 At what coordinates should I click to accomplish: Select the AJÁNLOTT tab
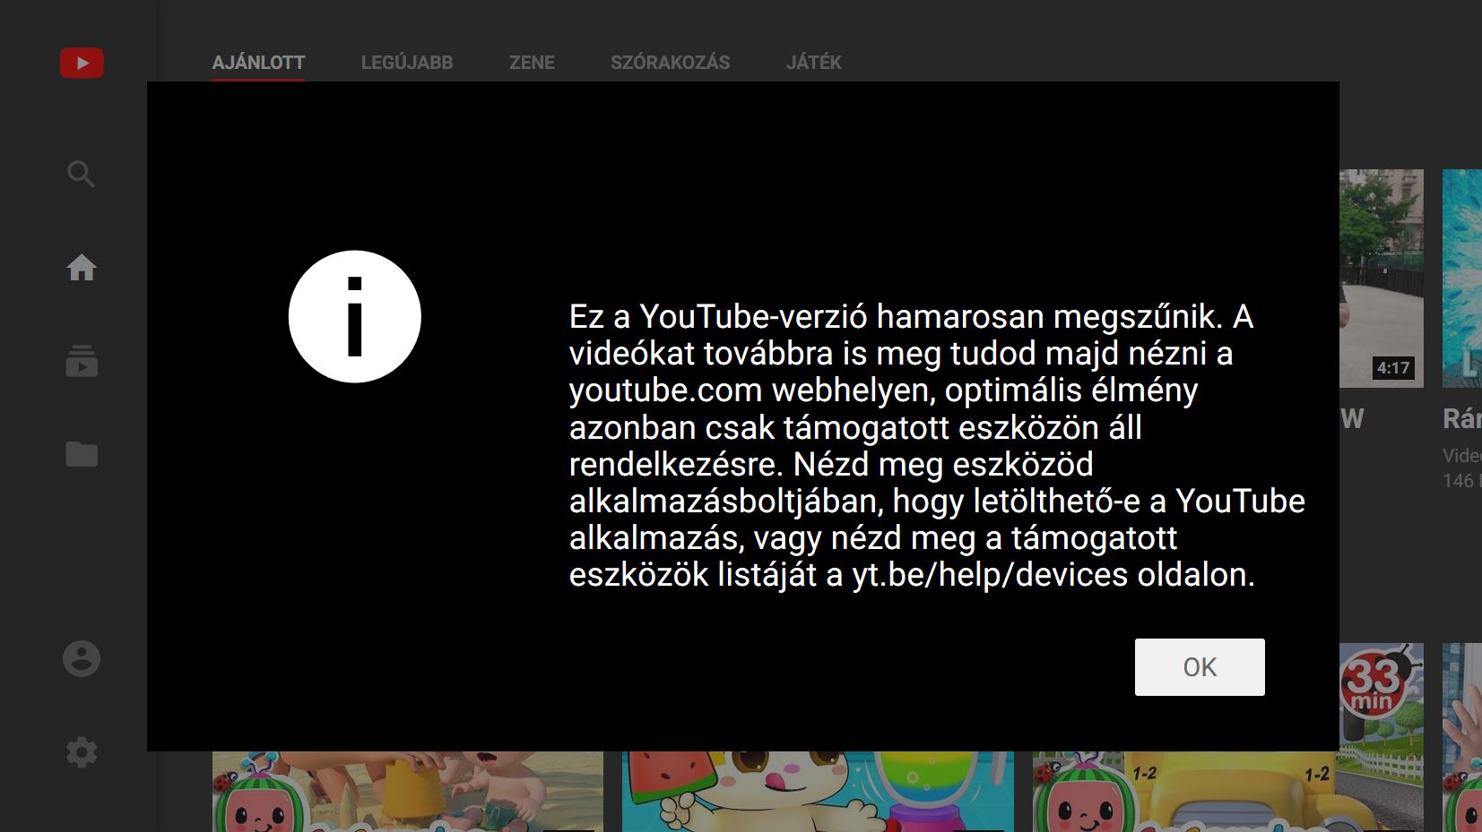coord(258,63)
